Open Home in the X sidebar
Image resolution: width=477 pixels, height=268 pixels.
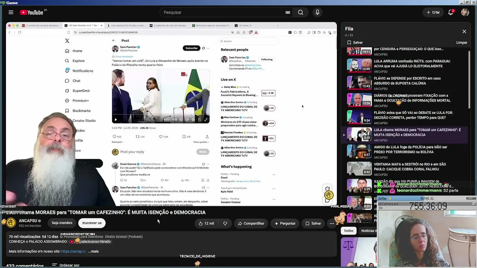[74, 51]
